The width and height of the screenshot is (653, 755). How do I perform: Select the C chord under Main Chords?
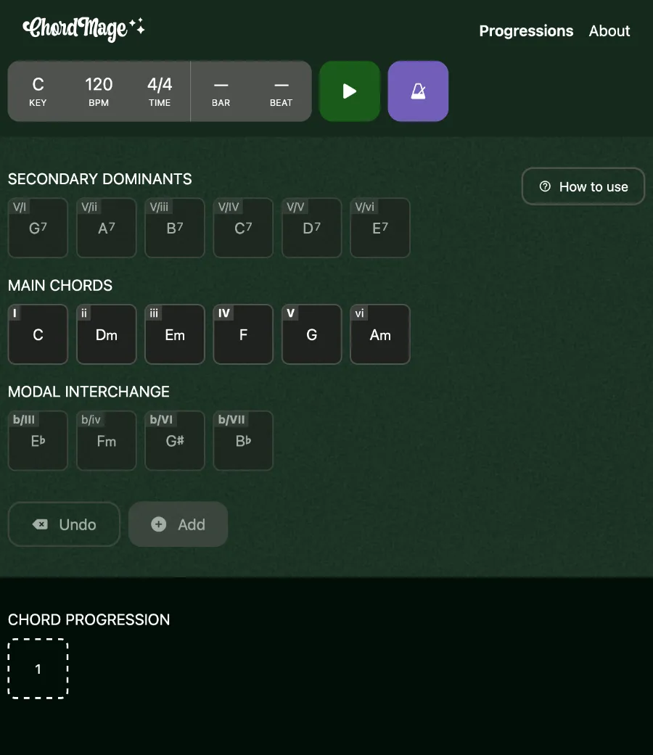(38, 334)
